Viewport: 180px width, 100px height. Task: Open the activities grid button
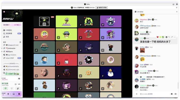coord(12,88)
